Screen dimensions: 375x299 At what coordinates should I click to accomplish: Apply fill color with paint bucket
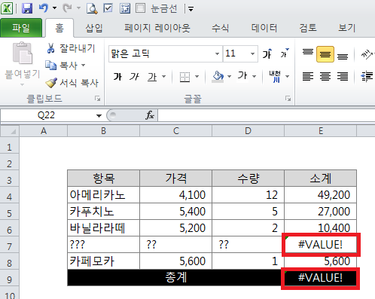(218, 76)
